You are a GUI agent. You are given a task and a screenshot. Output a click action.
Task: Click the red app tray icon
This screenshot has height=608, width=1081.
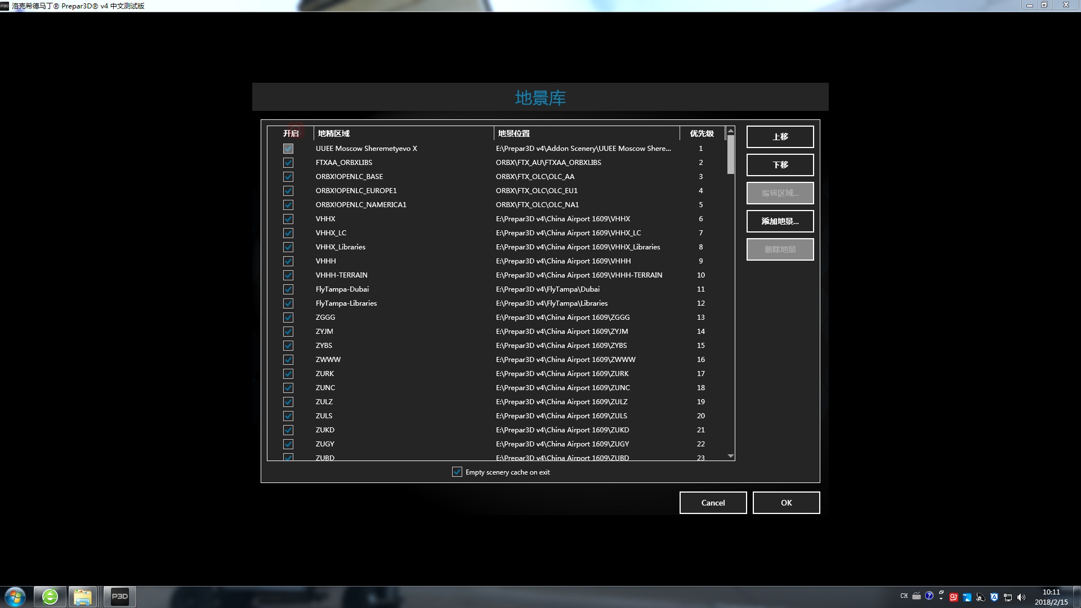click(x=954, y=597)
